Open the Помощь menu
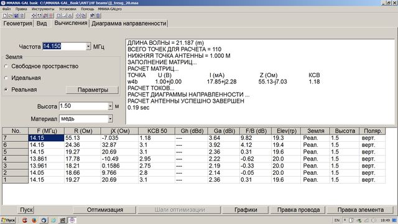This screenshot has height=224, width=398. (x=87, y=9)
